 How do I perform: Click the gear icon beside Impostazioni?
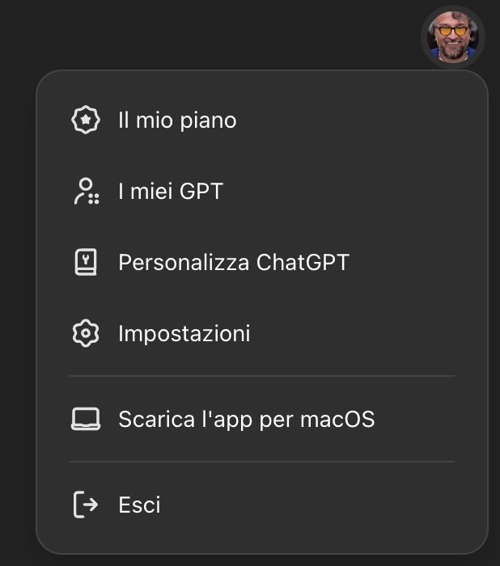pos(86,333)
